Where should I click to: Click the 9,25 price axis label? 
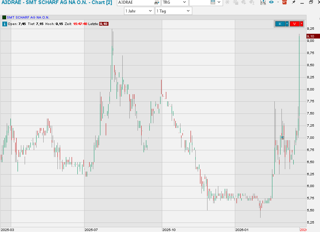point(311,29)
